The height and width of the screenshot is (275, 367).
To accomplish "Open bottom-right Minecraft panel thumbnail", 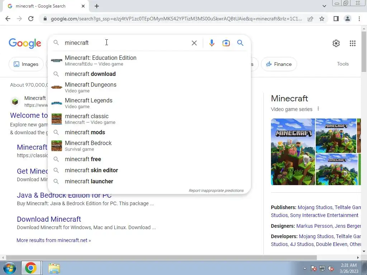I will tap(337, 169).
